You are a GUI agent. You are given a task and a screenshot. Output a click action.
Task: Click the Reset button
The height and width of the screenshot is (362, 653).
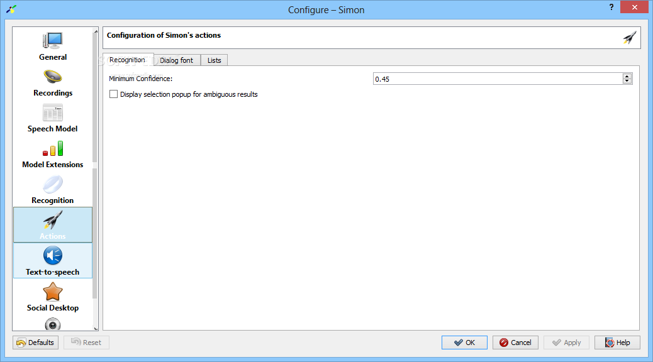pyautogui.click(x=86, y=343)
